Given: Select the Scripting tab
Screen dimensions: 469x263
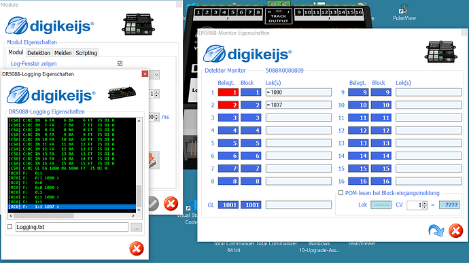Looking at the screenshot, I should tap(86, 53).
